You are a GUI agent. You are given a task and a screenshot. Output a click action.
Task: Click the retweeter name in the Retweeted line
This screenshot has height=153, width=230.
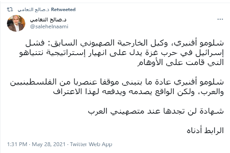pos(33,9)
